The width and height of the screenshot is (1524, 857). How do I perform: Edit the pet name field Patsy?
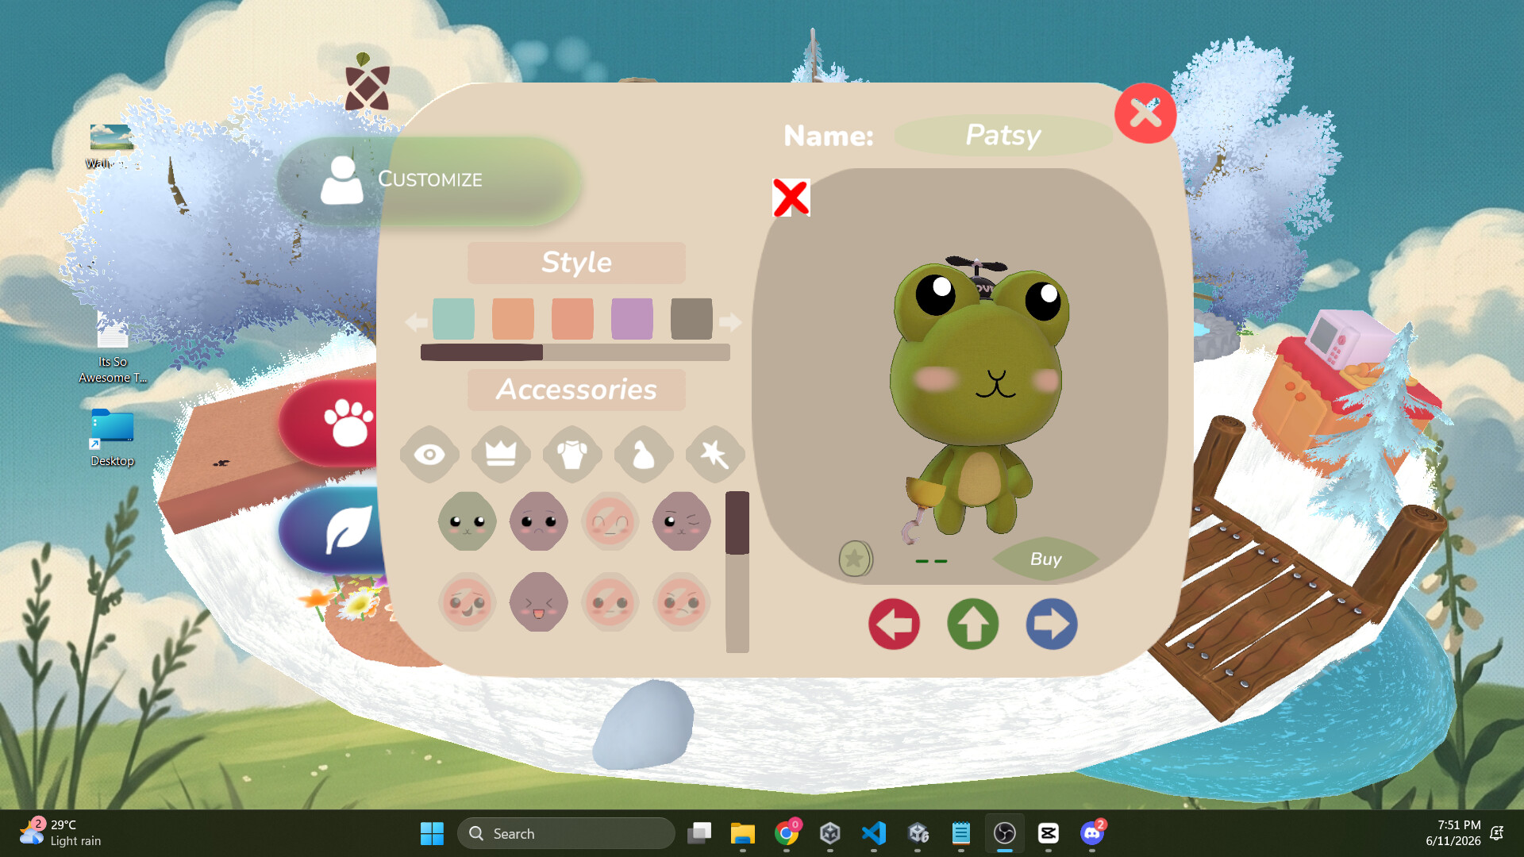tap(1003, 135)
